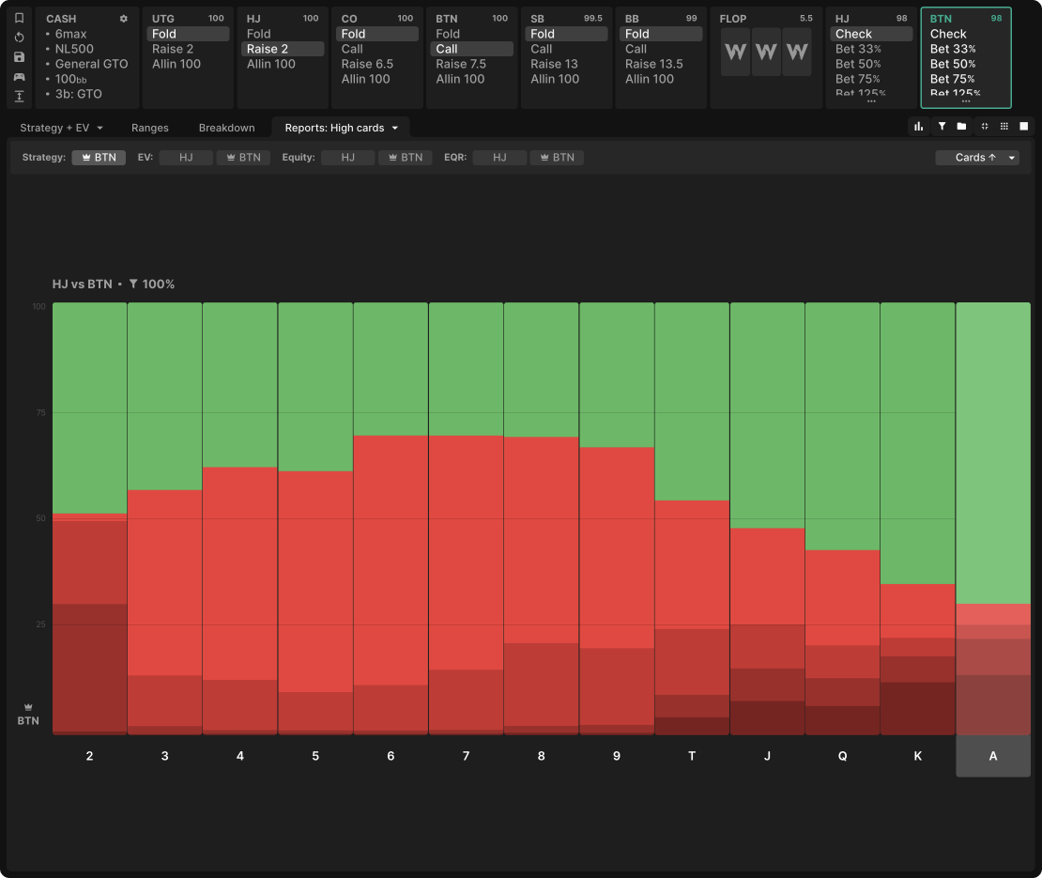Click the bar chart view icon
Viewport: 1042px width, 878px height.
918,126
